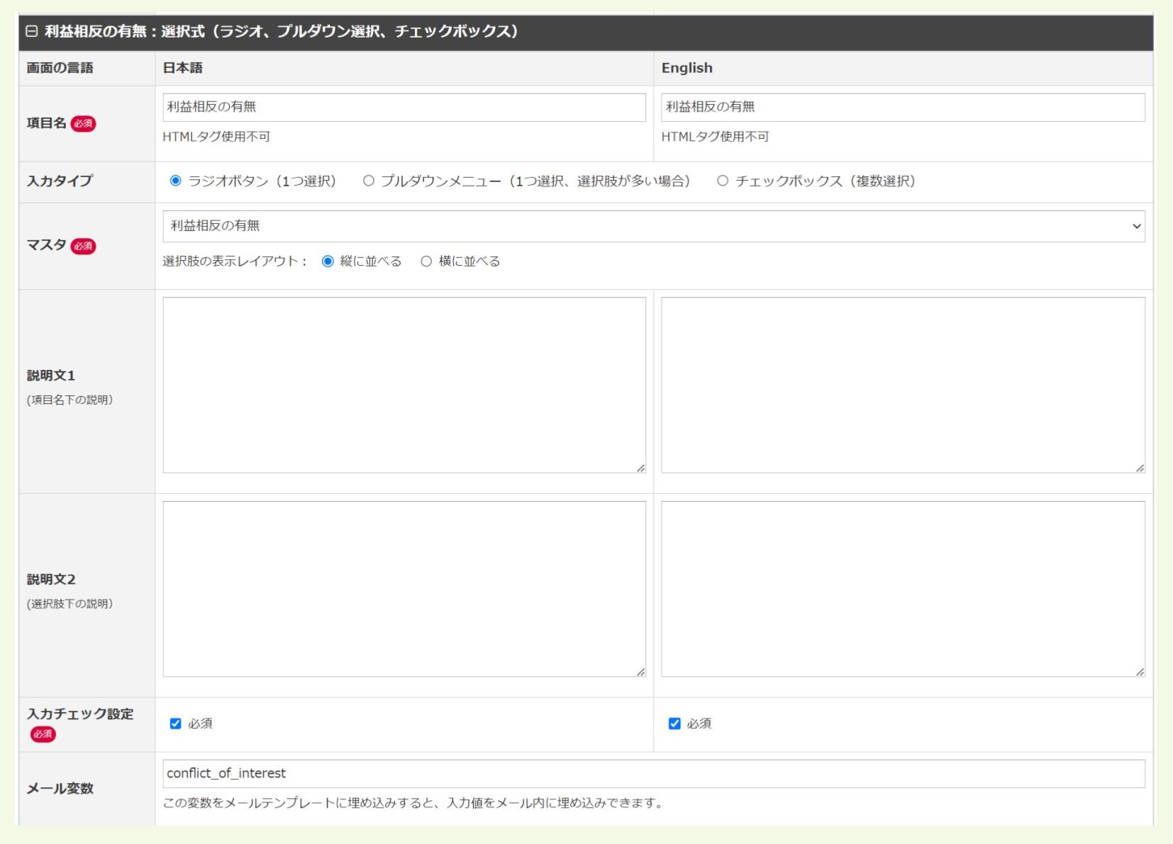Click the 必須 badge next to 項目名
1173x844 pixels.
tap(83, 123)
